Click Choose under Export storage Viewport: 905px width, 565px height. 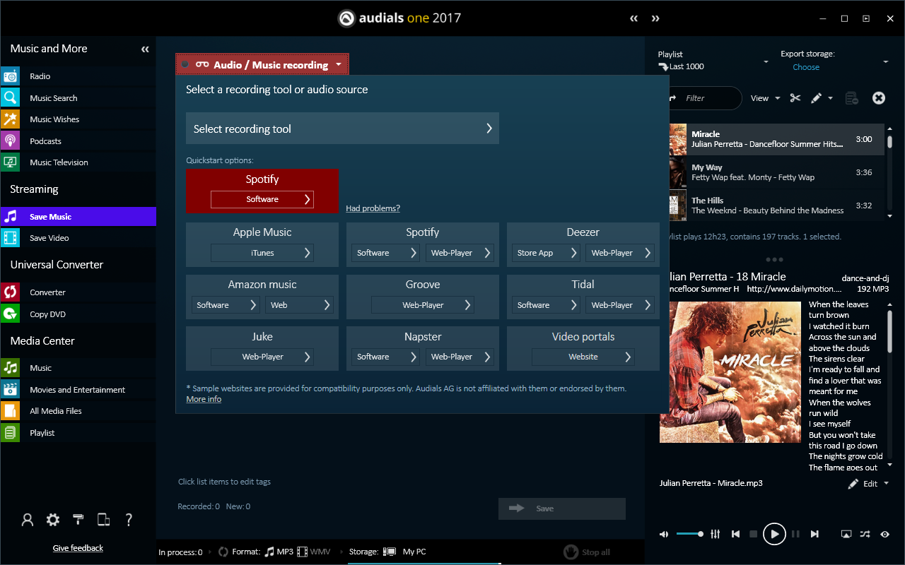tap(806, 67)
